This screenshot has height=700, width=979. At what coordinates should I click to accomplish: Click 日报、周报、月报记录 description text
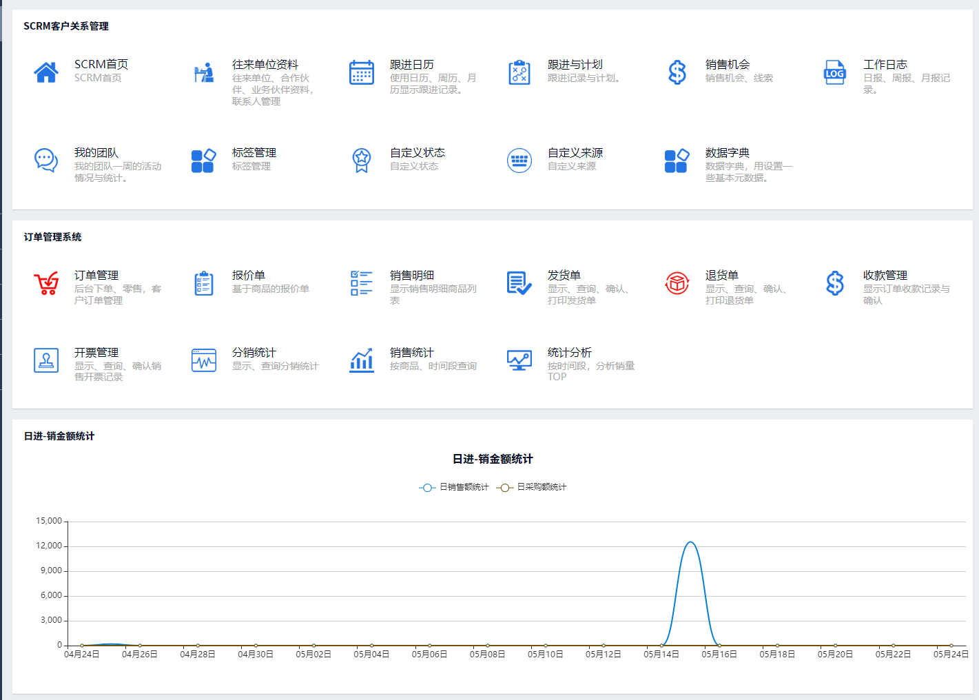(907, 83)
